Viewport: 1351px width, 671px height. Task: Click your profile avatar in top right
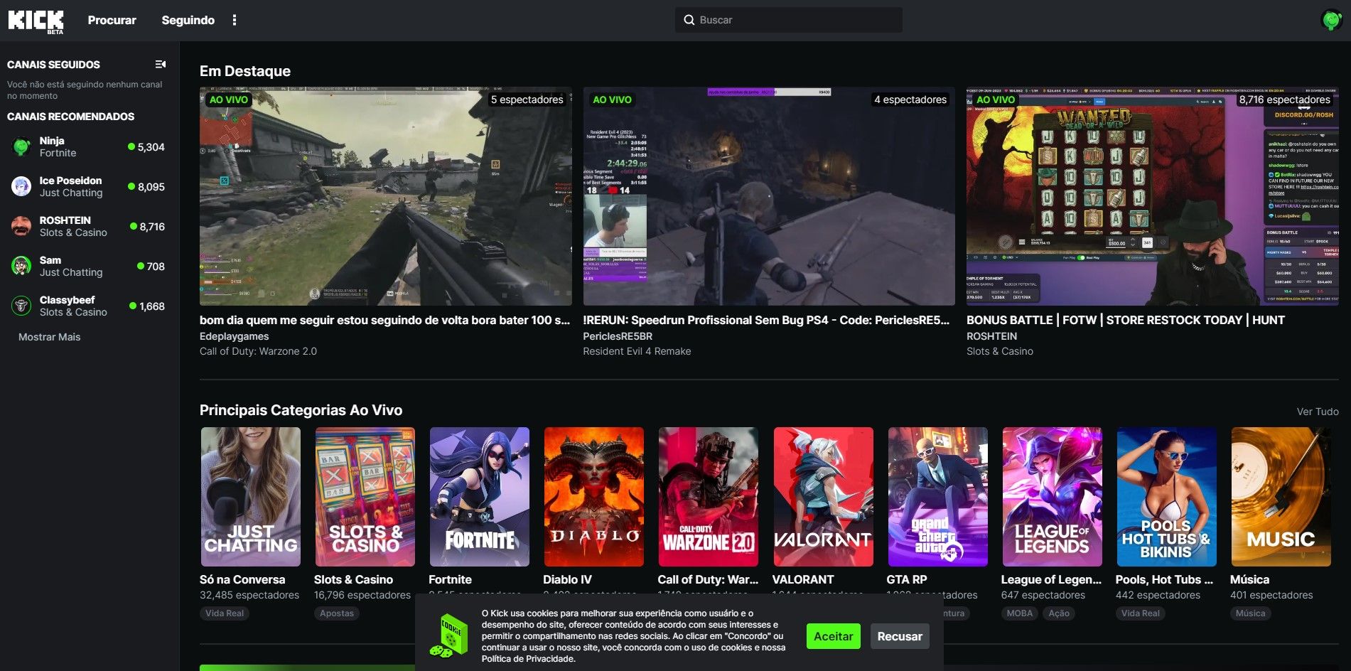pyautogui.click(x=1330, y=19)
